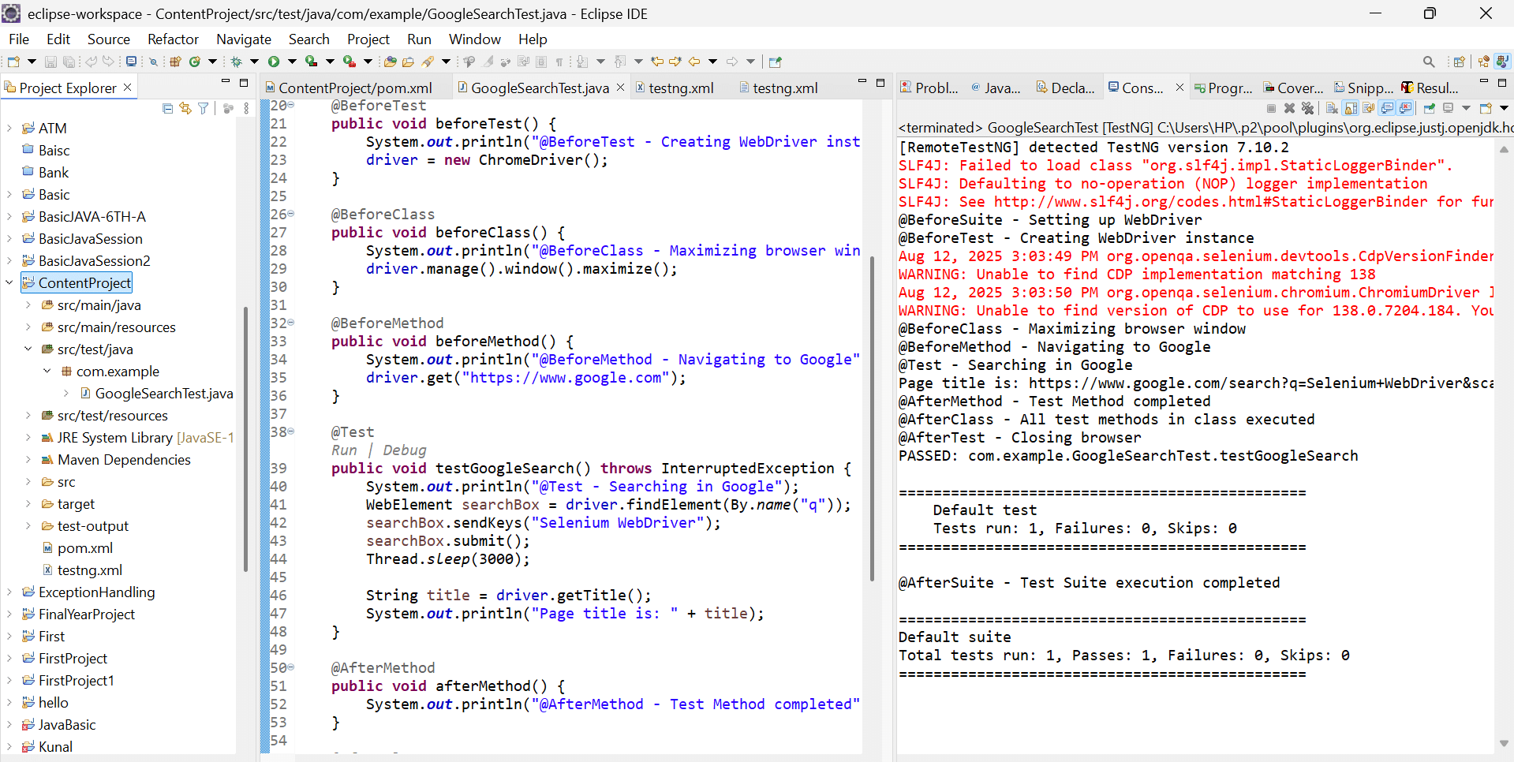Click the Search flashlight toolbar icon

pos(428,62)
